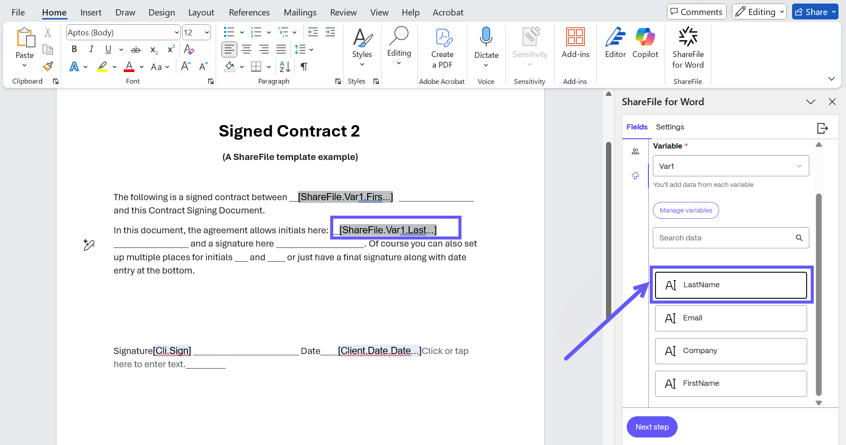Open the Settings tab in ShareFile panel
846x445 pixels.
670,127
